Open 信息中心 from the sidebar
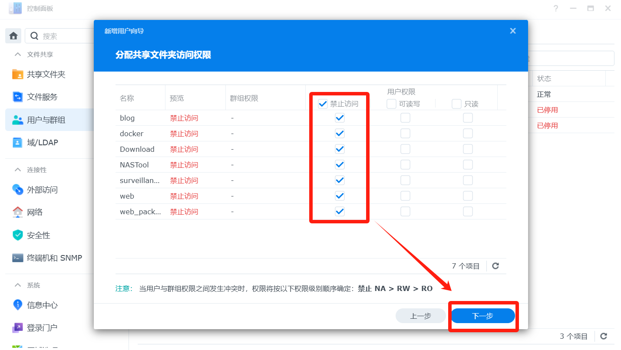 pos(42,305)
